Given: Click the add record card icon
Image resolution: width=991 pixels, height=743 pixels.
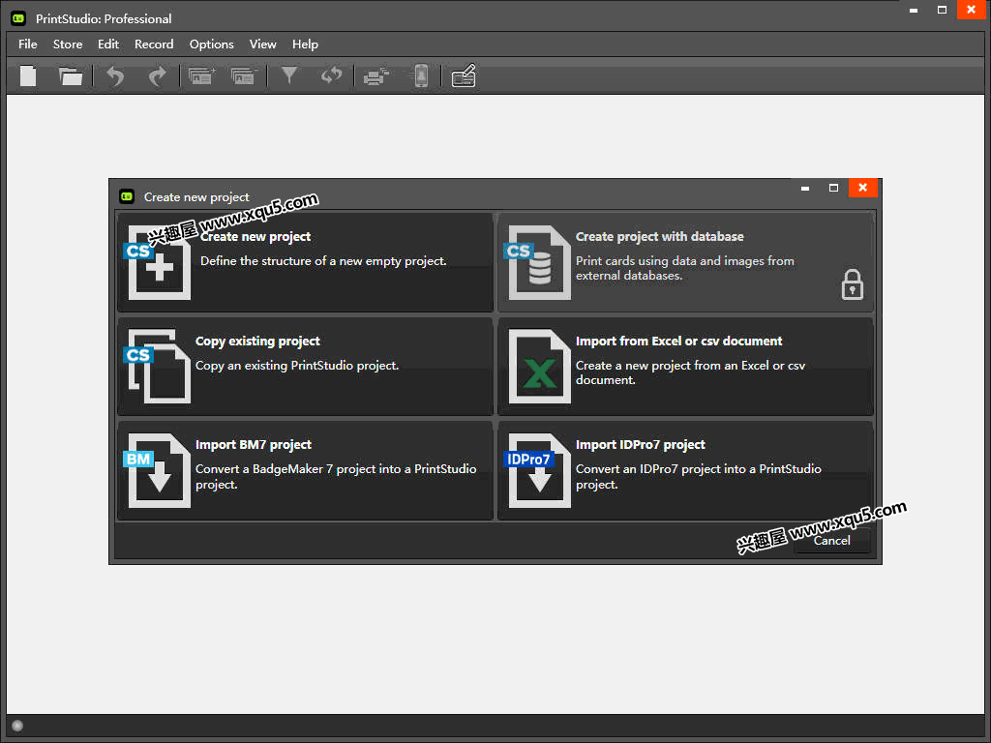Looking at the screenshot, I should (x=202, y=75).
